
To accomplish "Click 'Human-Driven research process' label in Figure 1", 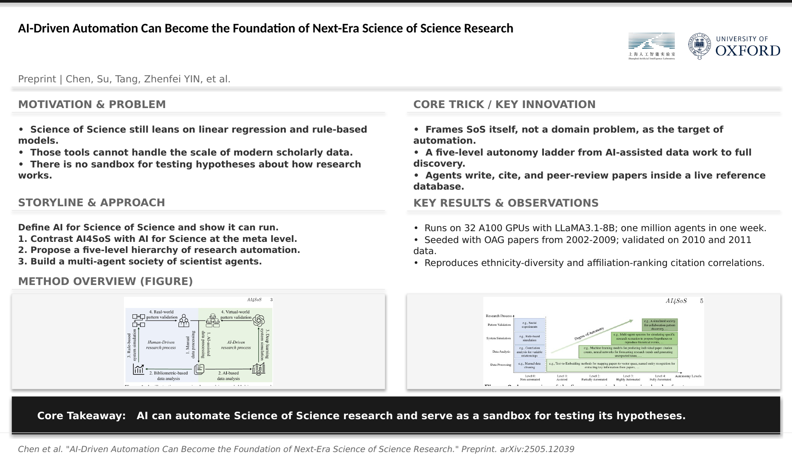I will pos(161,345).
